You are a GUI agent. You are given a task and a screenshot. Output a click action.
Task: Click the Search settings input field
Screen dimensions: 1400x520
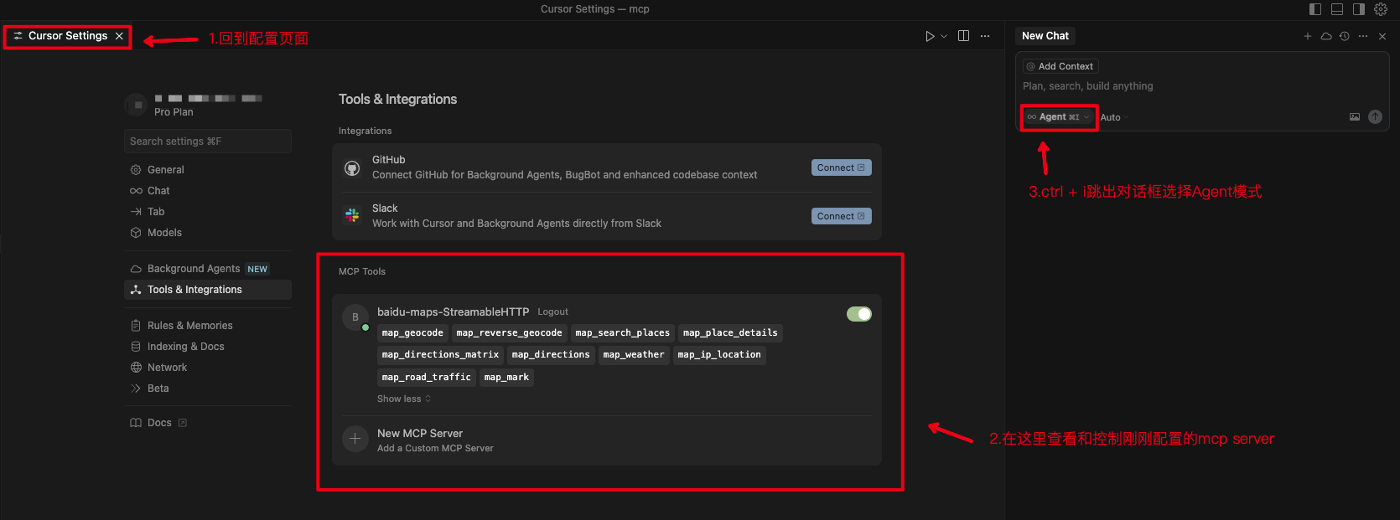pos(207,142)
